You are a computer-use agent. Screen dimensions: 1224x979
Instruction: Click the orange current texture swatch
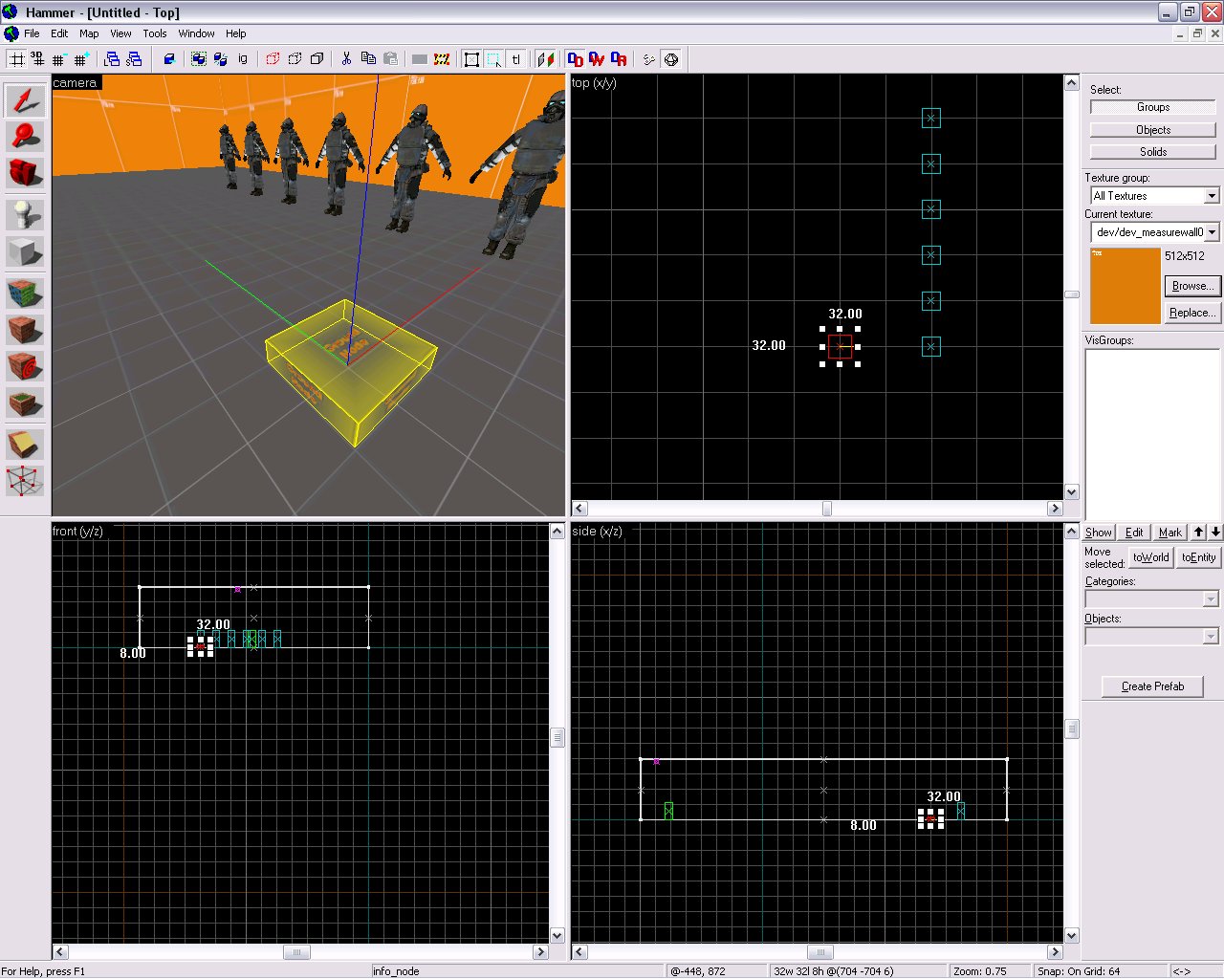(1126, 286)
